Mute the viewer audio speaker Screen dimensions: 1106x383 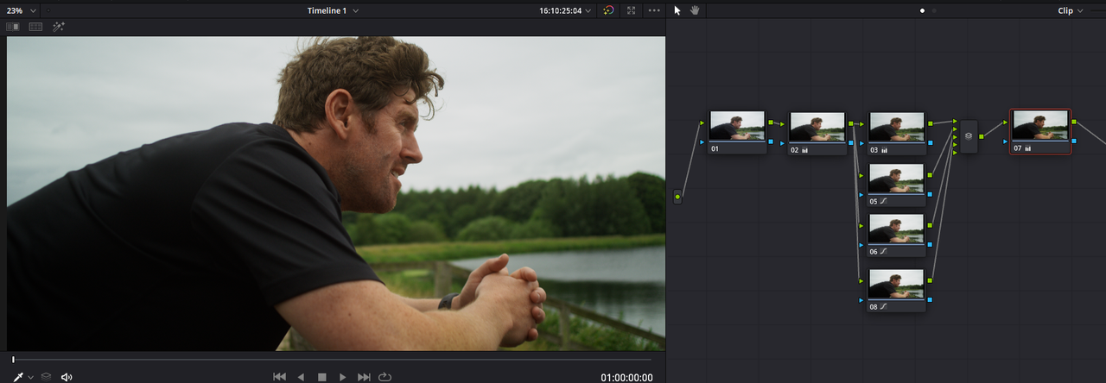click(67, 377)
